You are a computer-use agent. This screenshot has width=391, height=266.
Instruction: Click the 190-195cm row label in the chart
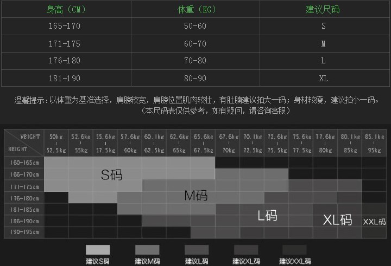click(24, 232)
